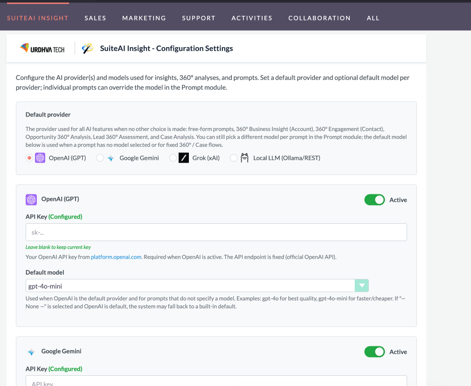The image size is (471, 386).
Task: Open the Marketing menu
Action: 144,18
